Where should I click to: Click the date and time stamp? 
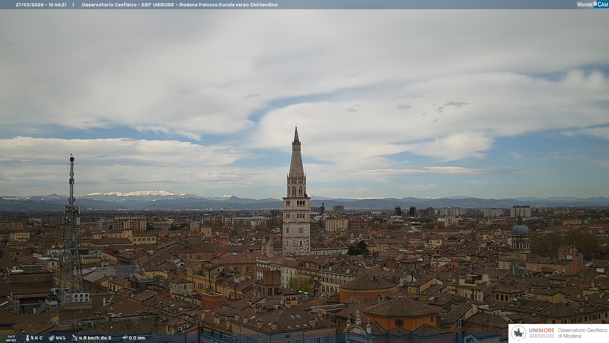pos(41,5)
